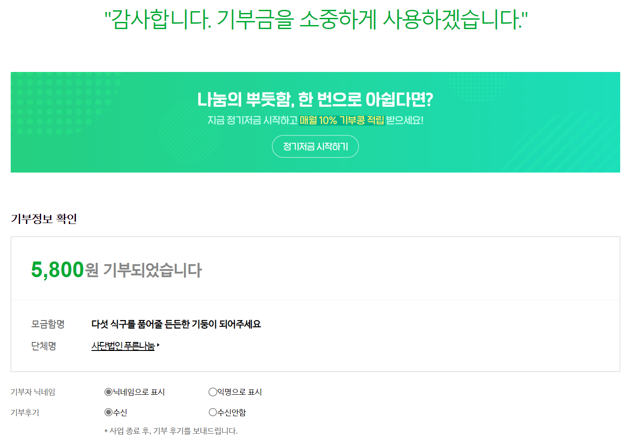The image size is (626, 443).
Task: Click the 5,800 donation amount
Action: pyautogui.click(x=58, y=270)
